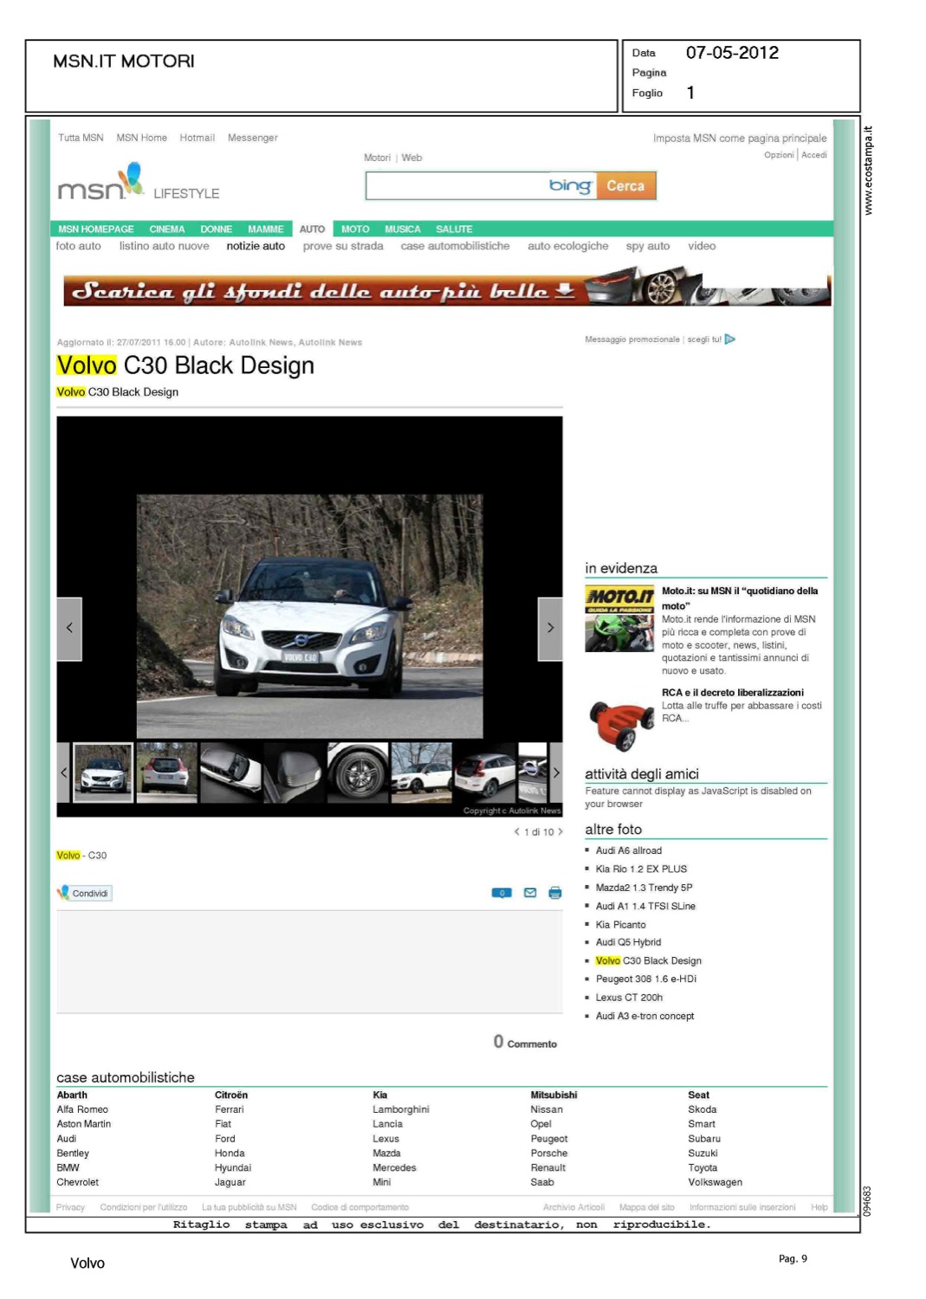Viewport: 926px width, 1299px height.
Task: Go to next photo with large right arrow
Action: [550, 629]
